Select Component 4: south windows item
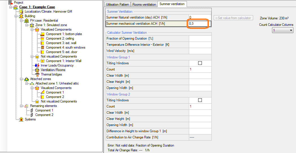 65,47
